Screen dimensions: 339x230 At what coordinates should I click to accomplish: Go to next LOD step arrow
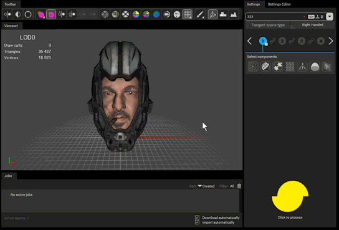(330, 41)
